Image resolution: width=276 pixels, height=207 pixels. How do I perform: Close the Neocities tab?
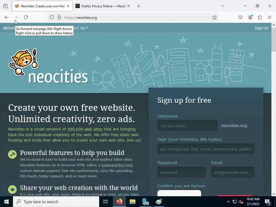click(x=68, y=6)
